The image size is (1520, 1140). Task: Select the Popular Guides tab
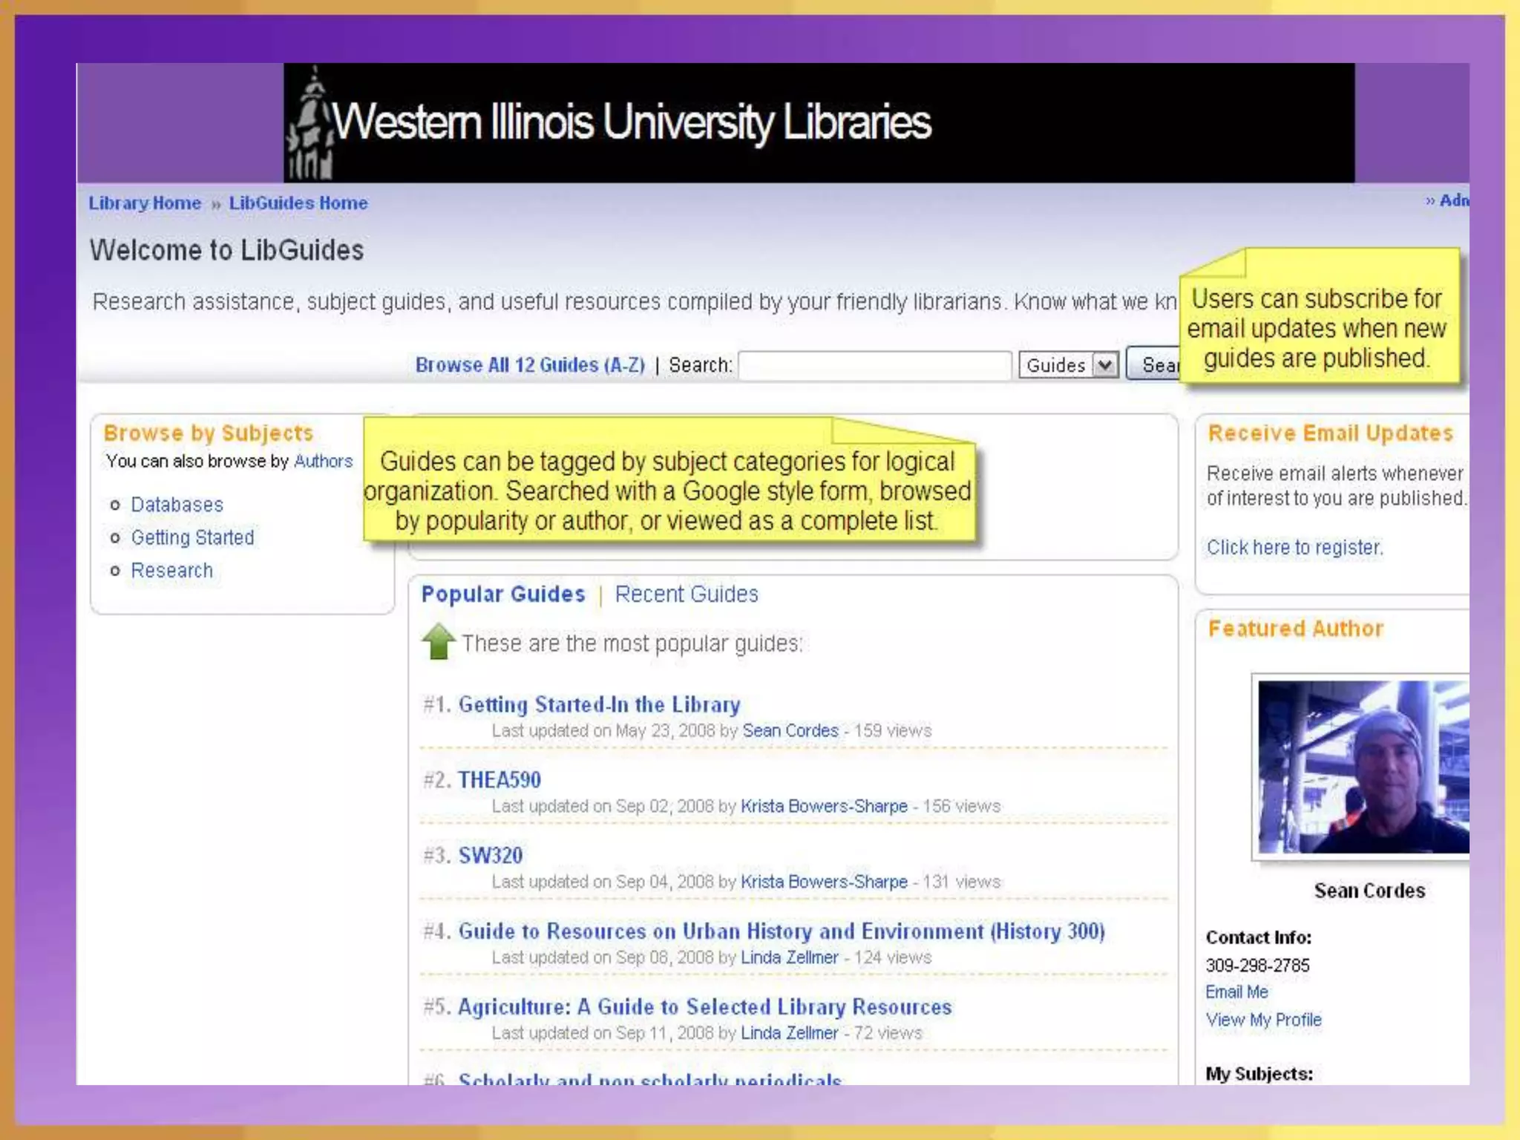coord(502,594)
